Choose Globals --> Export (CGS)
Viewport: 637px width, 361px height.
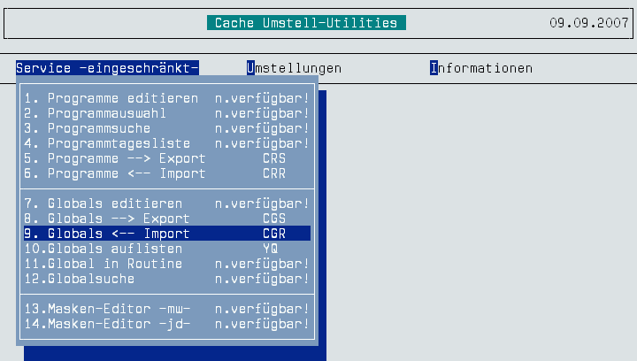coord(167,218)
